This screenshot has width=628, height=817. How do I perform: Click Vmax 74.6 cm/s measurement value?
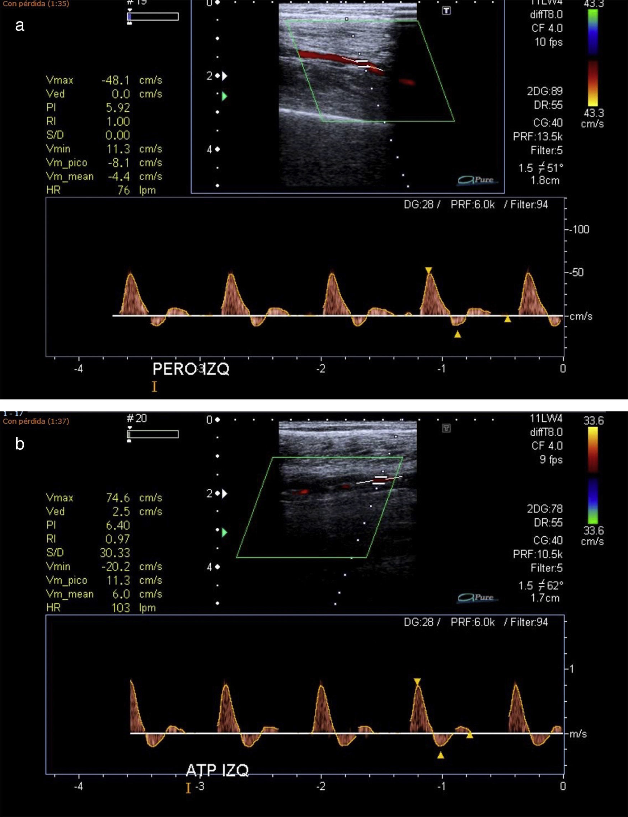pos(118,498)
